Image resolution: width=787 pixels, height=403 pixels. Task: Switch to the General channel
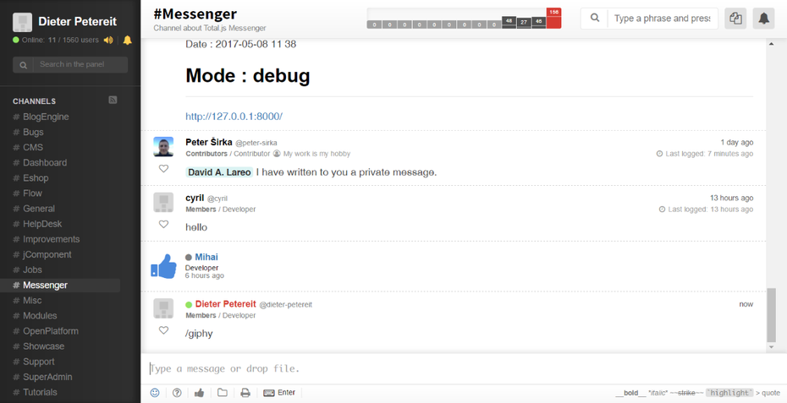pos(39,209)
